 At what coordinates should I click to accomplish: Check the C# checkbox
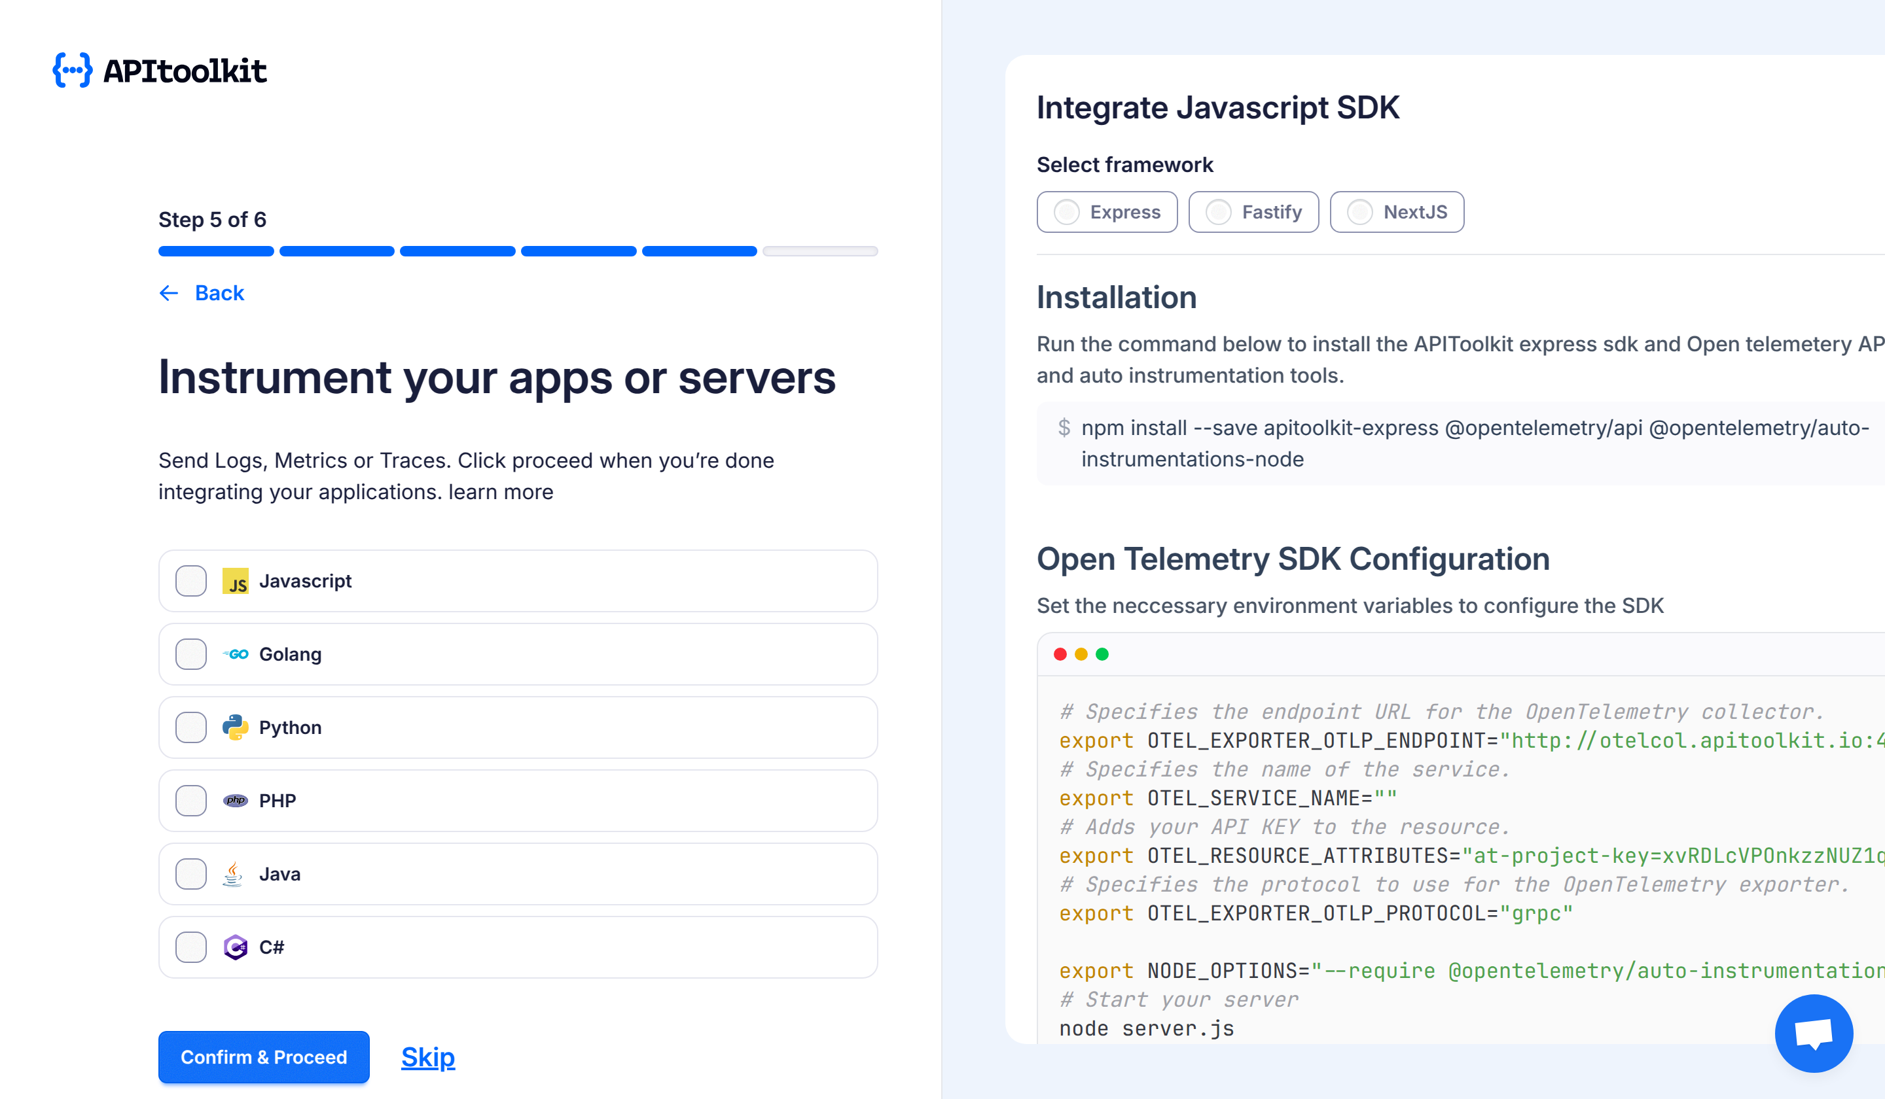point(190,947)
